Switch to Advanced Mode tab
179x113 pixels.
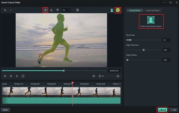point(153,11)
